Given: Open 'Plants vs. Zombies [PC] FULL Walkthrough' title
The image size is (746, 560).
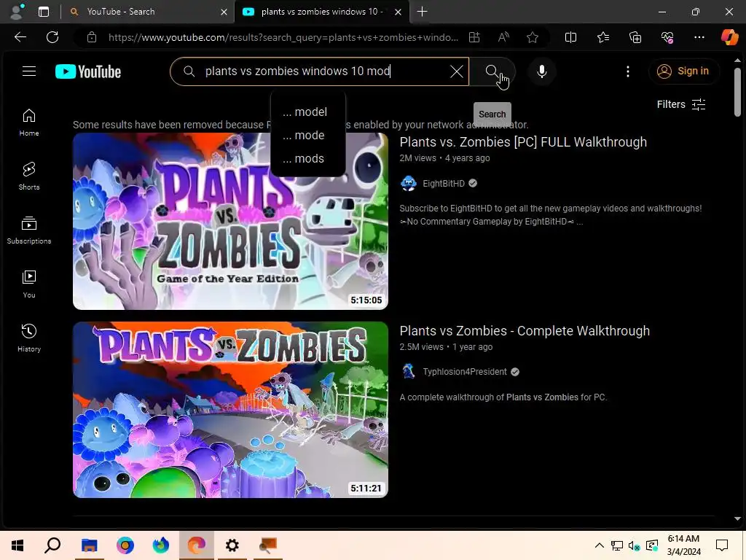Looking at the screenshot, I should [x=523, y=142].
